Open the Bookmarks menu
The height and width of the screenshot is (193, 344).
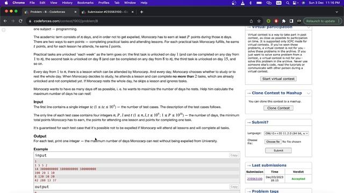[85, 3]
